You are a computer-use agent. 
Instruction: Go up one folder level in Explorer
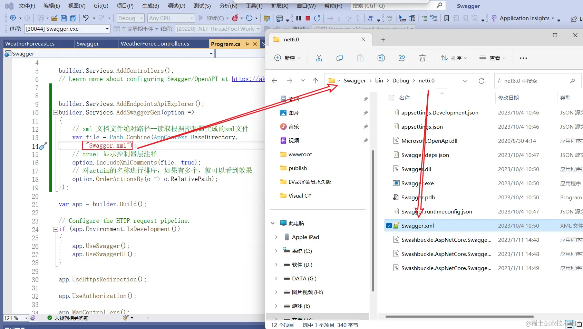coord(315,81)
